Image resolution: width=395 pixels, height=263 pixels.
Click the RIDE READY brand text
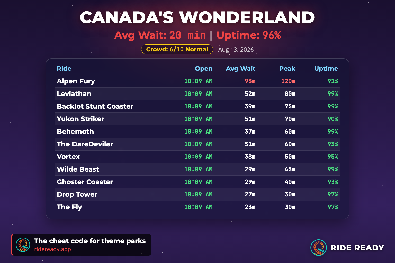click(x=357, y=248)
